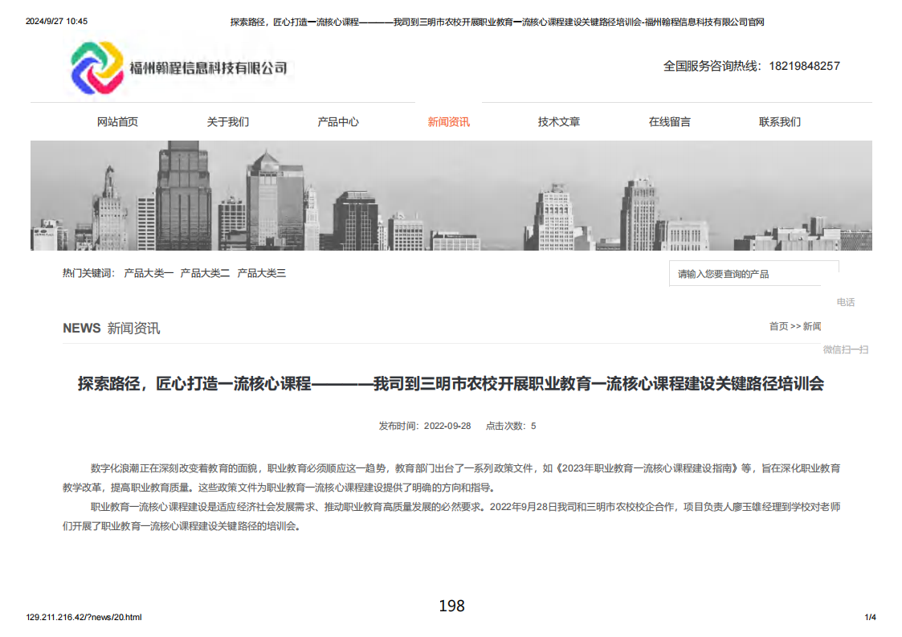
Task: Click 新闻 in the breadcrumb
Action: [812, 326]
